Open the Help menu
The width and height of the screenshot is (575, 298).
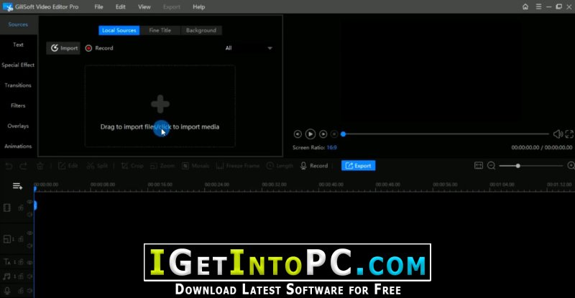tap(199, 7)
